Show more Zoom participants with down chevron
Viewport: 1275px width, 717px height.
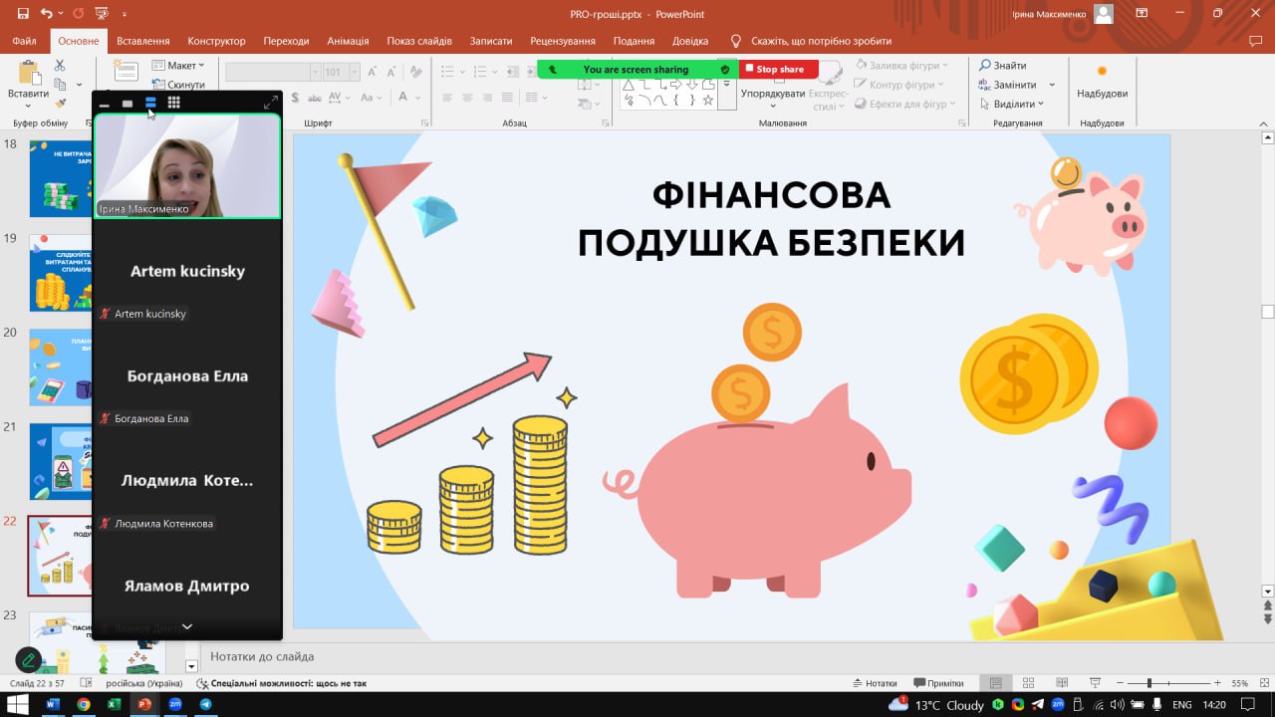[x=186, y=627]
